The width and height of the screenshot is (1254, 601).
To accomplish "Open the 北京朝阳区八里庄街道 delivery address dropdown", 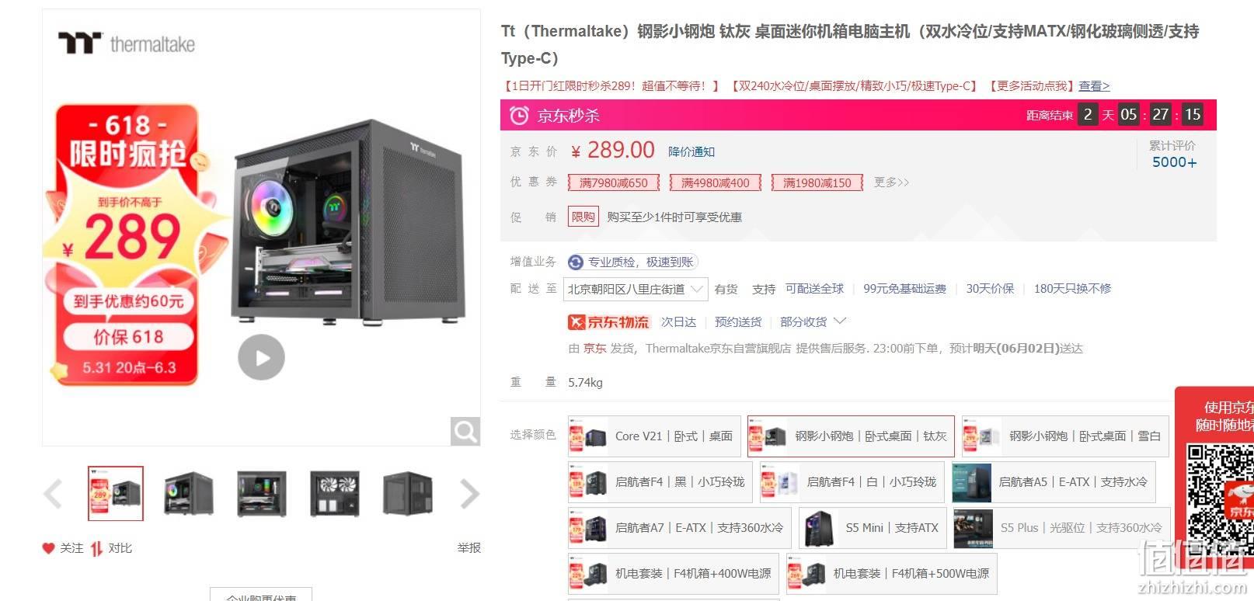I will pos(636,290).
